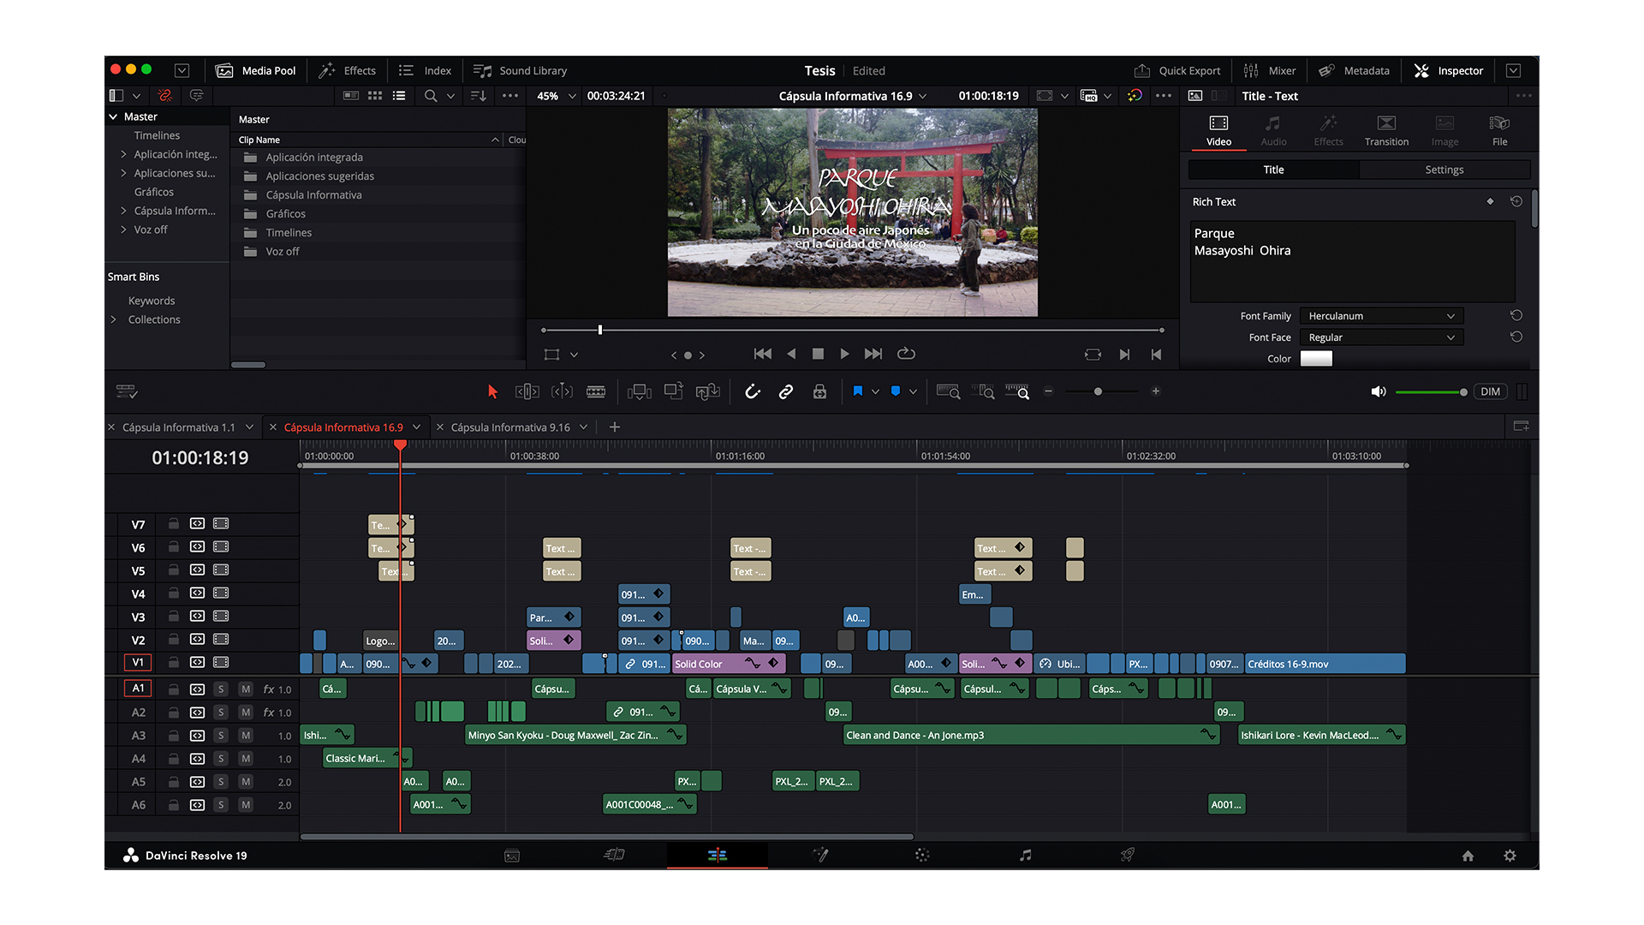Lock video track V1
Screen dimensions: 1644x925
(173, 662)
